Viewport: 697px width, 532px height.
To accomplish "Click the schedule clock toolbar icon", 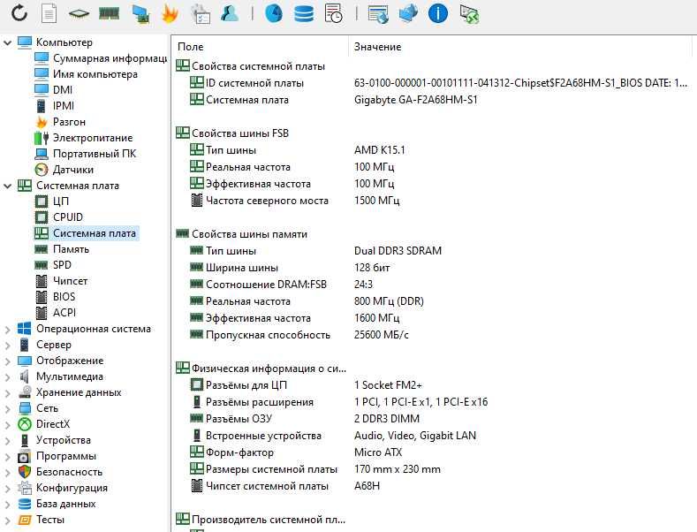I will pyautogui.click(x=333, y=13).
